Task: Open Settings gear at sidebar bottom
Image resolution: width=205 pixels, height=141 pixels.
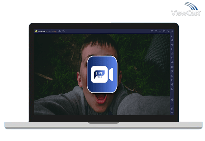Action: (x=172, y=100)
